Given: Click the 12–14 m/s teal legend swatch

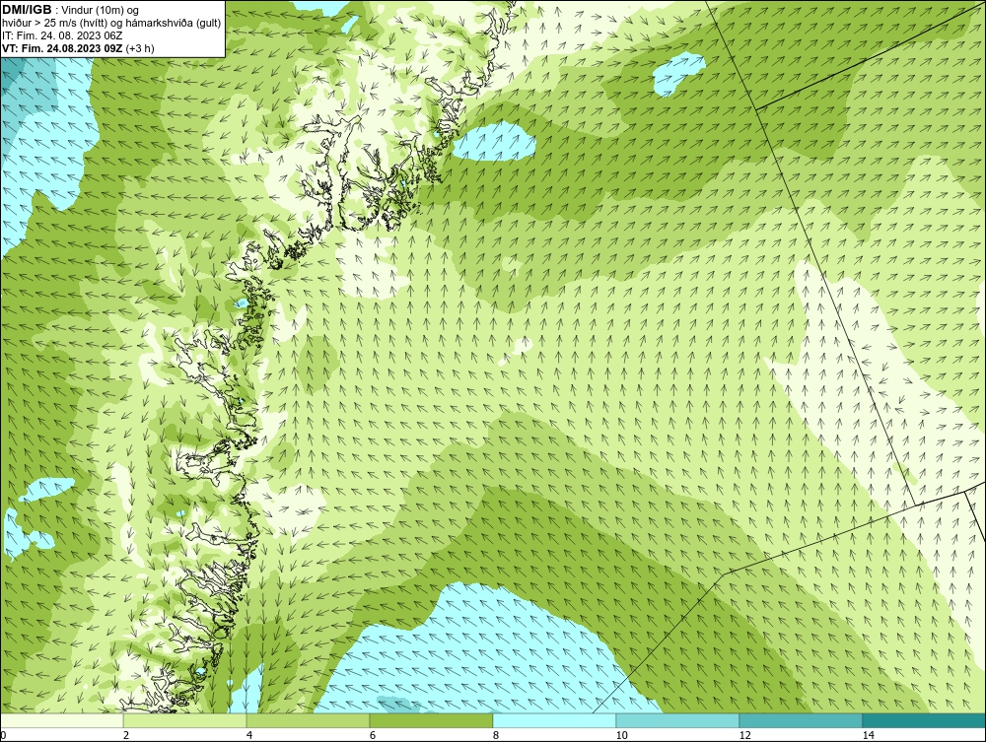Looking at the screenshot, I should [x=801, y=720].
